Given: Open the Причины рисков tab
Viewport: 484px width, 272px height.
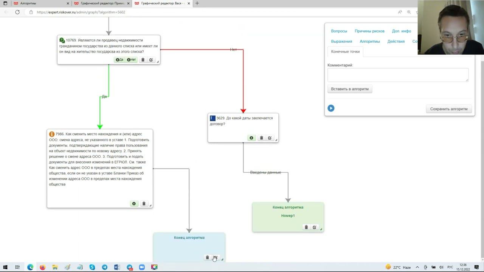Looking at the screenshot, I should [369, 31].
